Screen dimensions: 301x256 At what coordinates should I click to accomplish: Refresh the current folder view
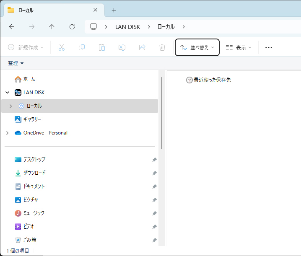72,27
